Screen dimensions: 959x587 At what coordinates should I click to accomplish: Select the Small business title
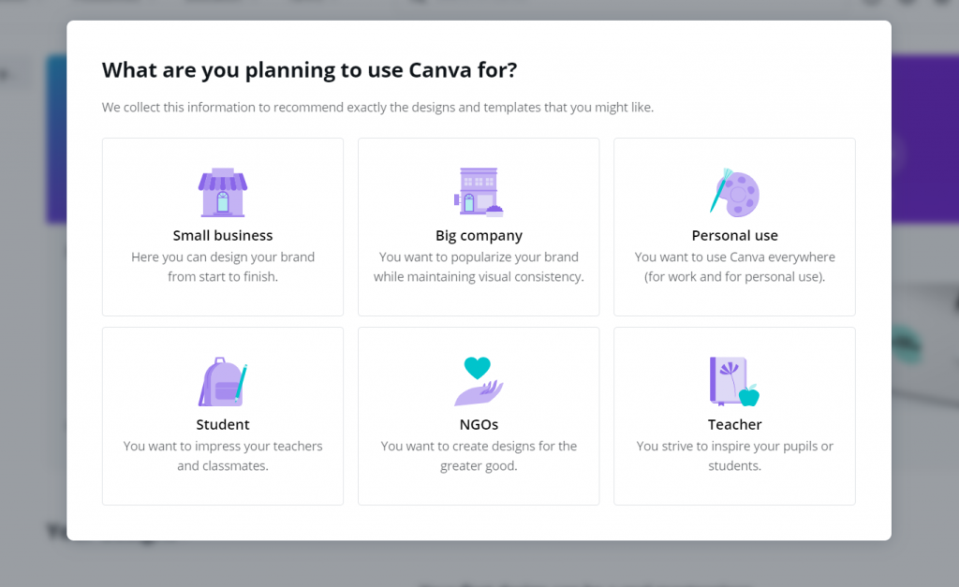223,235
